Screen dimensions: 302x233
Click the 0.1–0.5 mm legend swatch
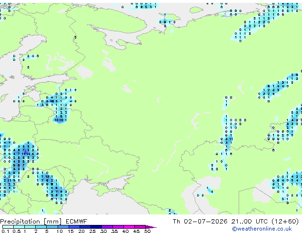(x=8, y=227)
